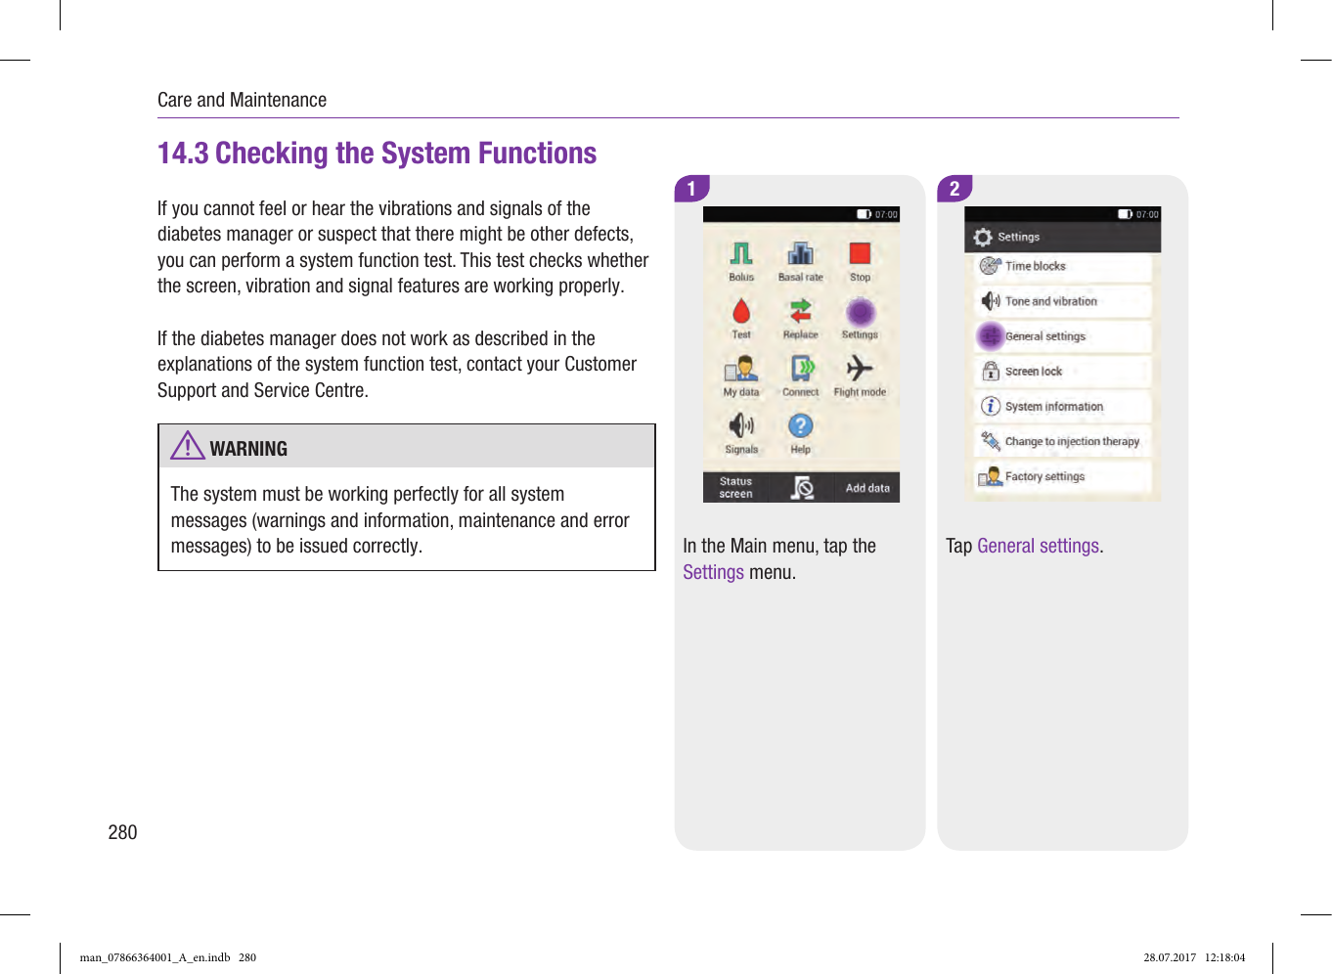
Task: Tap the crossed-out signal icon in bottom bar
Action: (x=802, y=487)
